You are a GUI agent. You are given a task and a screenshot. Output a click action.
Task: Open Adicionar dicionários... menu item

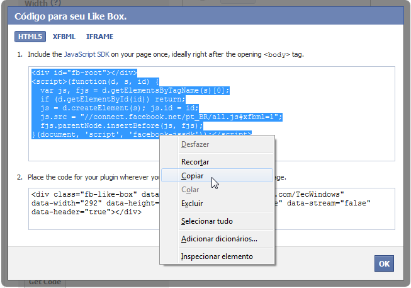click(x=218, y=239)
